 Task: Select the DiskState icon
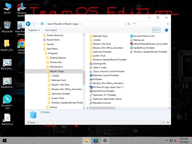click(91, 79)
